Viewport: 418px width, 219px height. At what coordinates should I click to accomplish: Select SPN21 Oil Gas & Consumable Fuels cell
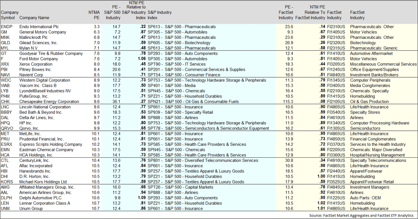pos(193,101)
